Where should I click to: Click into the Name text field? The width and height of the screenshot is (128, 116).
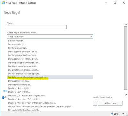click(37, 27)
